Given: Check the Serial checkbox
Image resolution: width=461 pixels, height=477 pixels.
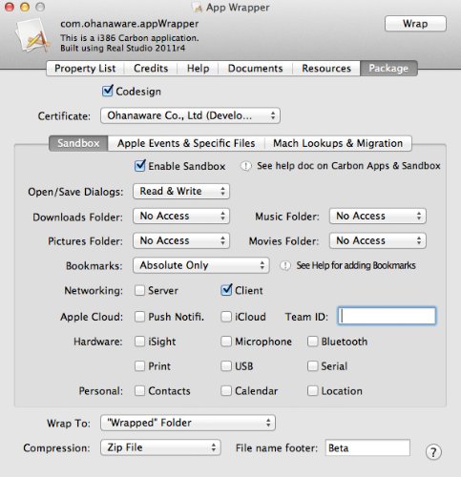Looking at the screenshot, I should point(312,366).
